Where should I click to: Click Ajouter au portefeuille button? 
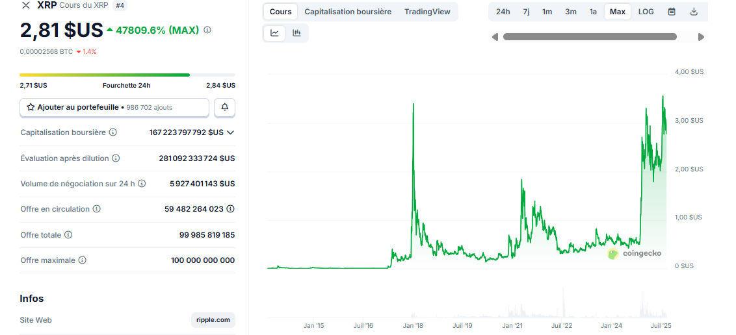click(114, 107)
